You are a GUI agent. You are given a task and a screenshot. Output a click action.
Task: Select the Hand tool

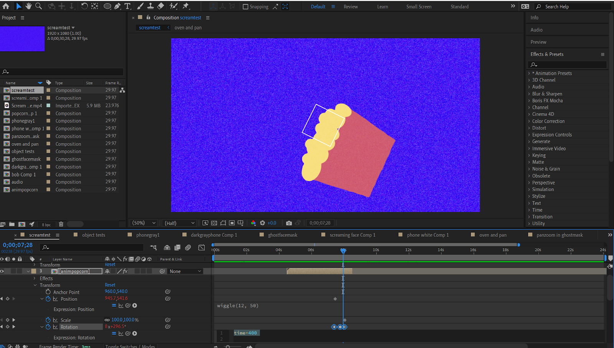[x=28, y=6]
